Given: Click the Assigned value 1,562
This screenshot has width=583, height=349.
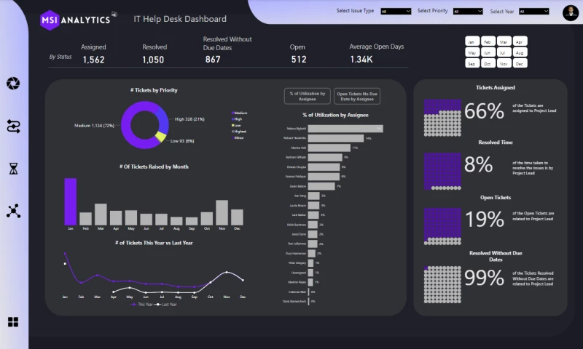Looking at the screenshot, I should coord(93,60).
